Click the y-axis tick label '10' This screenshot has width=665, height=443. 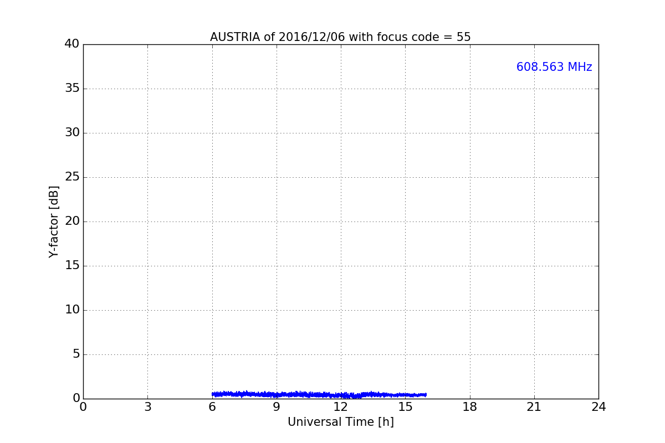tap(72, 310)
